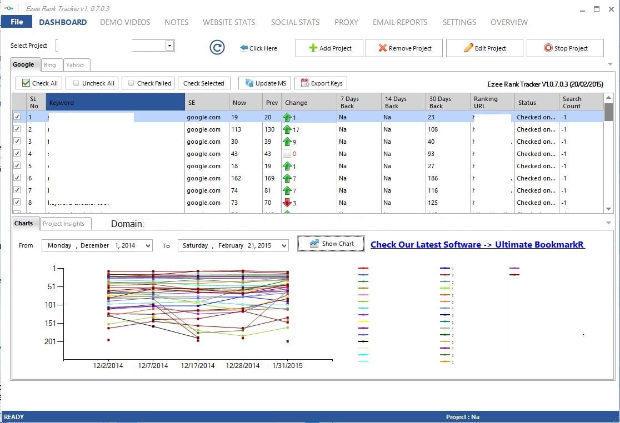Viewport: 620px width, 423px height.
Task: Click the Status column header
Action: pos(537,102)
